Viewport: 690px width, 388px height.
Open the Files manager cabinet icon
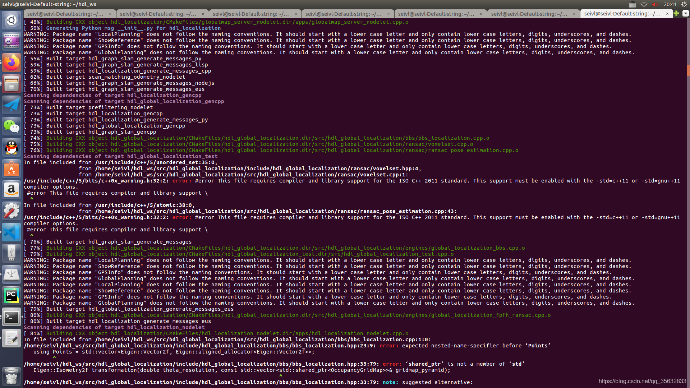(11, 84)
